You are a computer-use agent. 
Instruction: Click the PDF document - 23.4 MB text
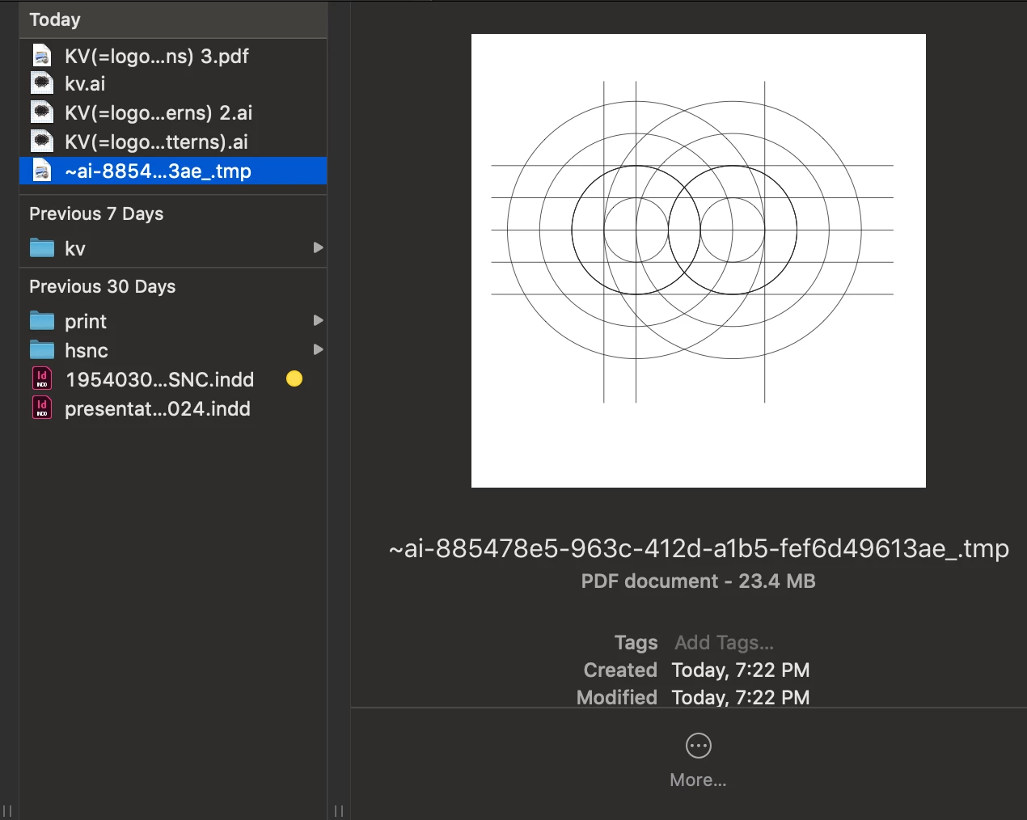click(699, 581)
